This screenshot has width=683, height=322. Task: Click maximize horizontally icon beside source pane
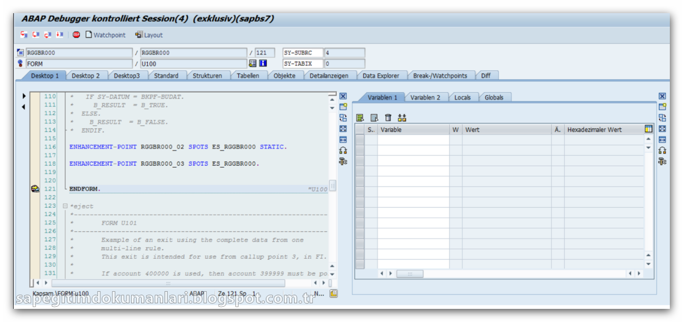[x=343, y=140]
